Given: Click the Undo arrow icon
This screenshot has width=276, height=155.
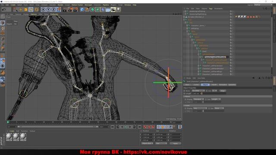Looking at the screenshot, I should (x=4, y=9).
